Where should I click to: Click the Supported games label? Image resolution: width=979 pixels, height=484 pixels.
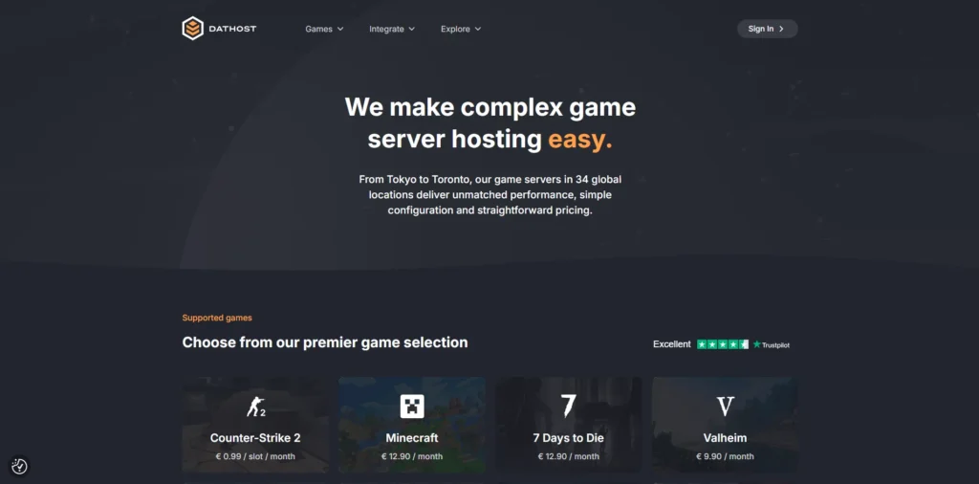pos(217,318)
